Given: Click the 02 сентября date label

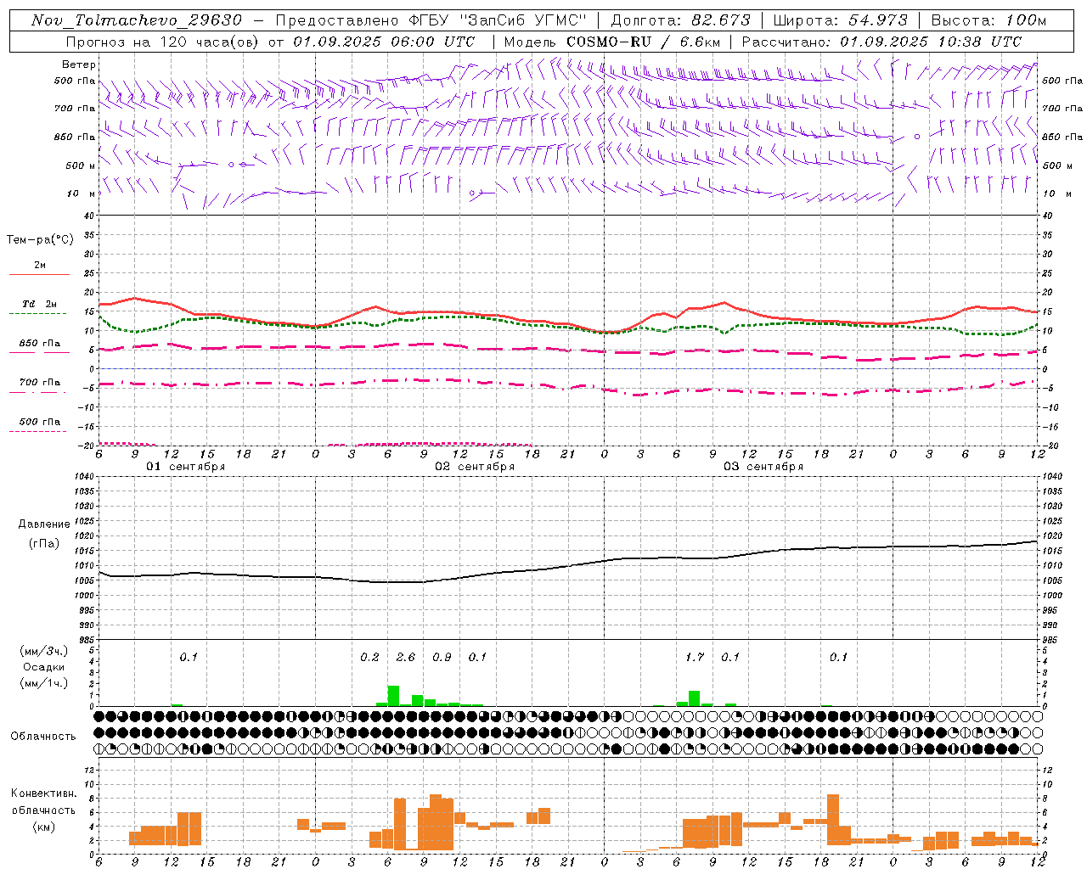Looking at the screenshot, I should [474, 467].
